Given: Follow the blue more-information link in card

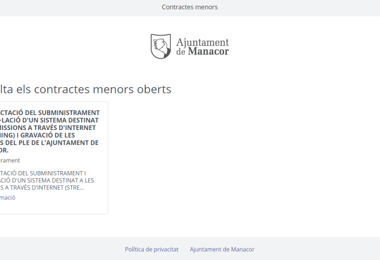Looking at the screenshot, I should pyautogui.click(x=7, y=198).
